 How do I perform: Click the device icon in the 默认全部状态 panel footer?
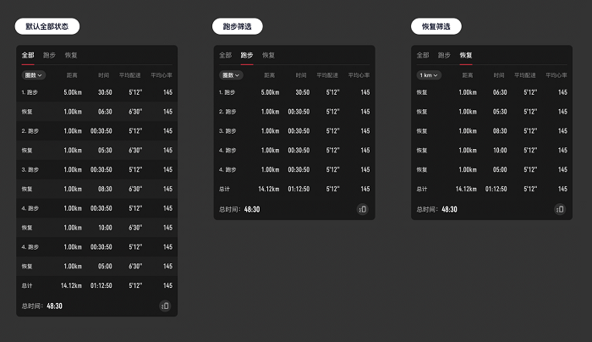click(165, 306)
